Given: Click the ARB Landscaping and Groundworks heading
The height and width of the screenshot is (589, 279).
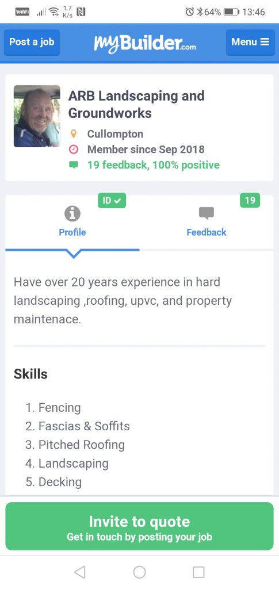Looking at the screenshot, I should pyautogui.click(x=136, y=105).
